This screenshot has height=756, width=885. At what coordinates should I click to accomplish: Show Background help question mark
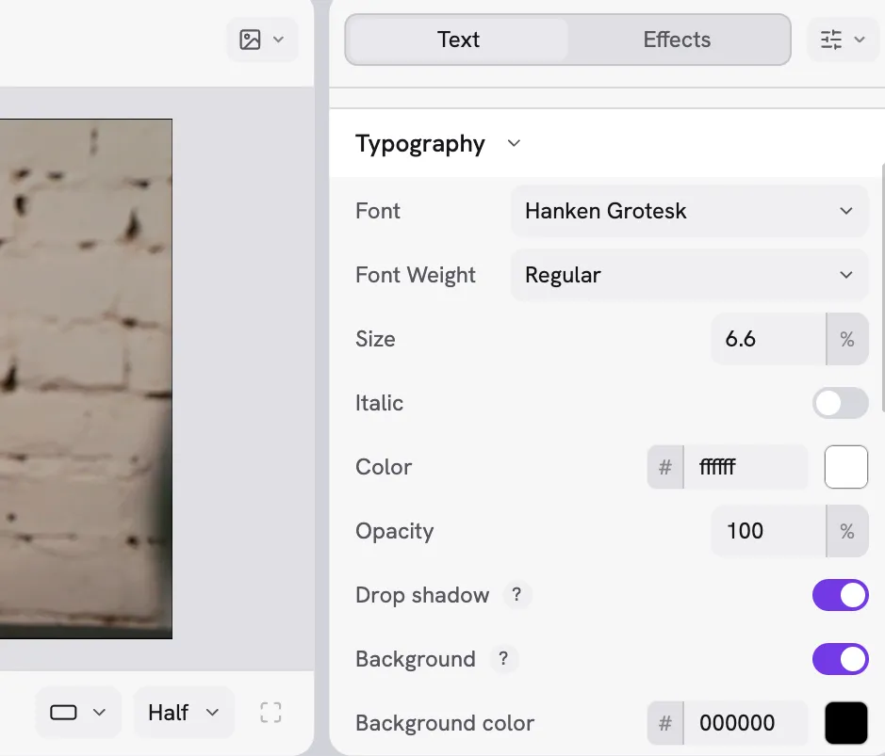point(503,658)
